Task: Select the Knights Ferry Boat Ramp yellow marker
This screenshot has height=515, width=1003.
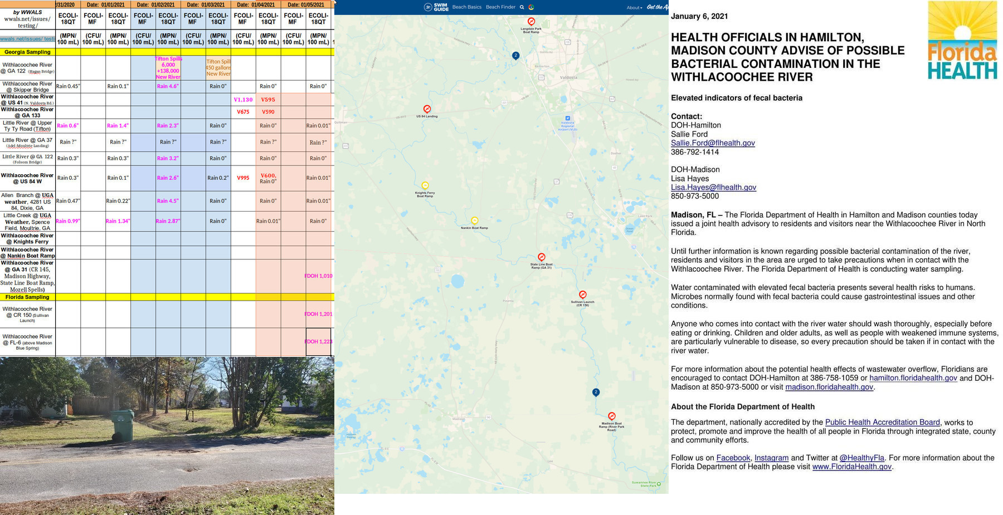Action: coord(425,185)
